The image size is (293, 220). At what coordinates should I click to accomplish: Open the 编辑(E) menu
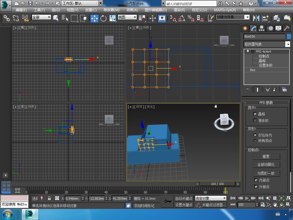coord(21,10)
